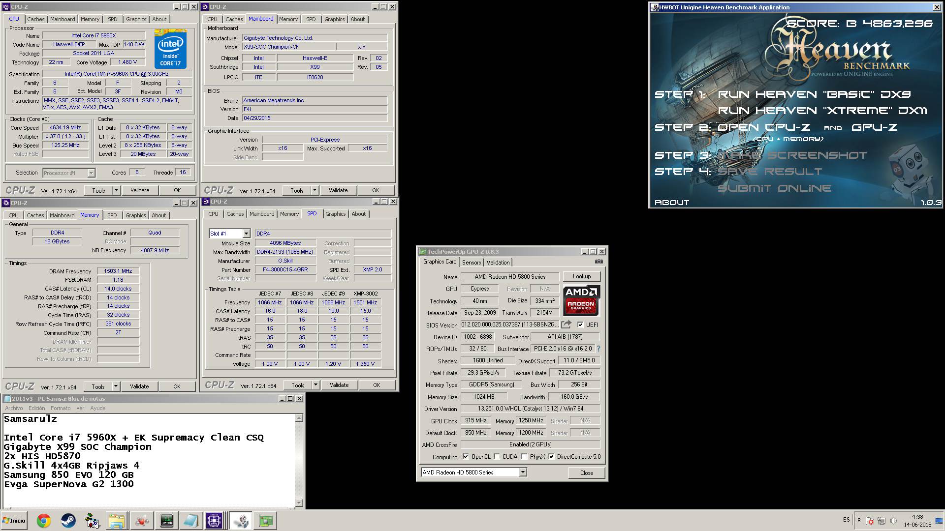Click the clock showing 4:38
The width and height of the screenshot is (945, 531).
tap(917, 517)
